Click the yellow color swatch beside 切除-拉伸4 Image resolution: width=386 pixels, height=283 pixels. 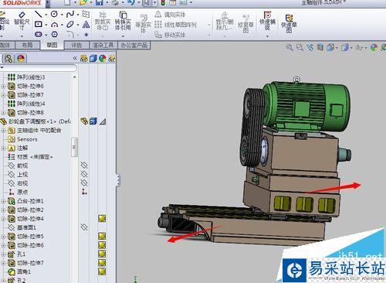102,219
